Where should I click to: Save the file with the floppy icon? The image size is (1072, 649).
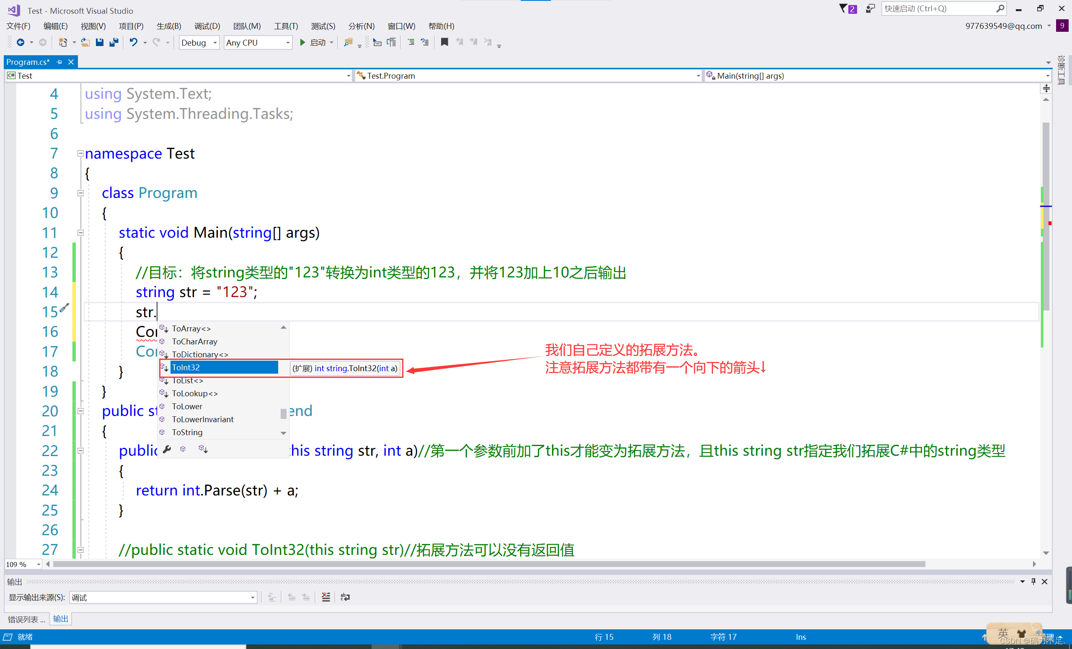click(100, 42)
